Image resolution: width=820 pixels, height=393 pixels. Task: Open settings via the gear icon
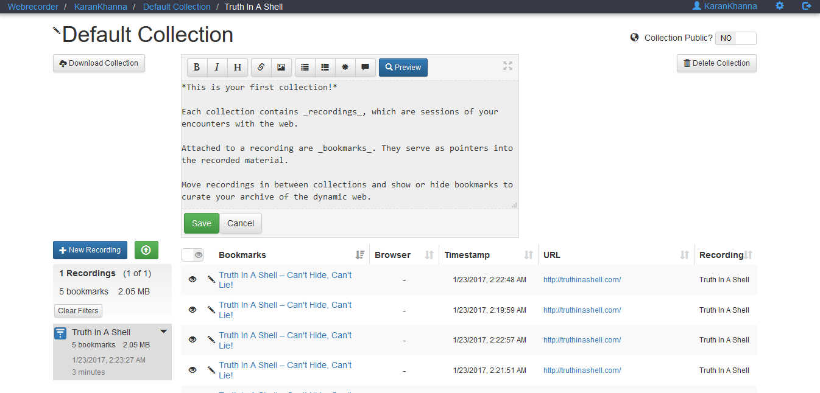click(780, 6)
